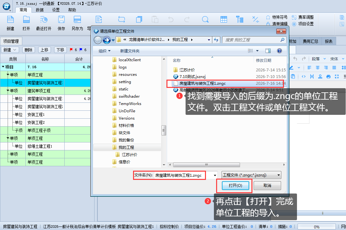Click the application logo button
Image resolution: width=346 pixels, height=230 pixels.
coord(6,6)
